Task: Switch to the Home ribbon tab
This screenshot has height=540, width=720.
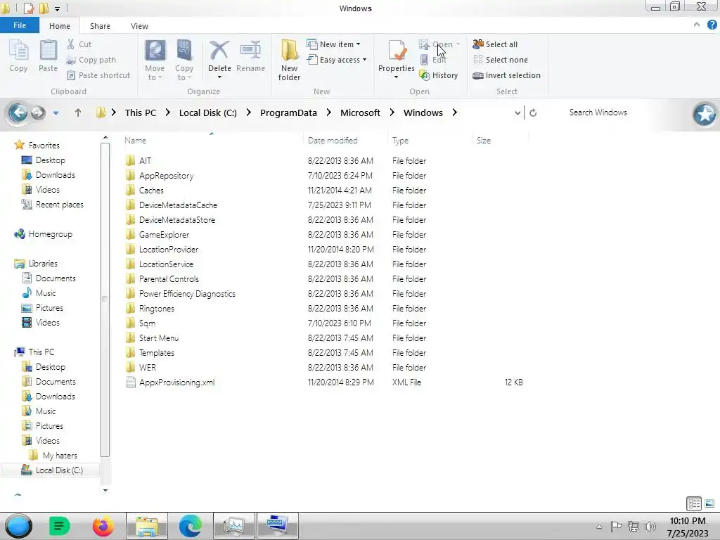Action: [60, 26]
